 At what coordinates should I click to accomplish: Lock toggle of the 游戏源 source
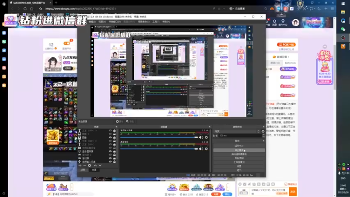115,158
